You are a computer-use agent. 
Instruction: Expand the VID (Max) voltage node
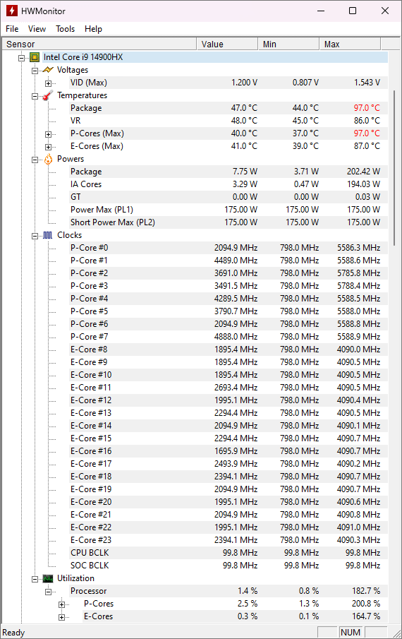[x=48, y=83]
